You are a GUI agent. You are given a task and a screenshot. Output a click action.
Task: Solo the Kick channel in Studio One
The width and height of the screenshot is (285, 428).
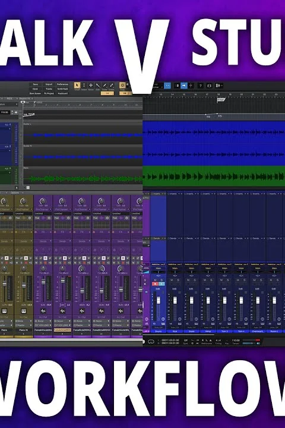[178, 280]
